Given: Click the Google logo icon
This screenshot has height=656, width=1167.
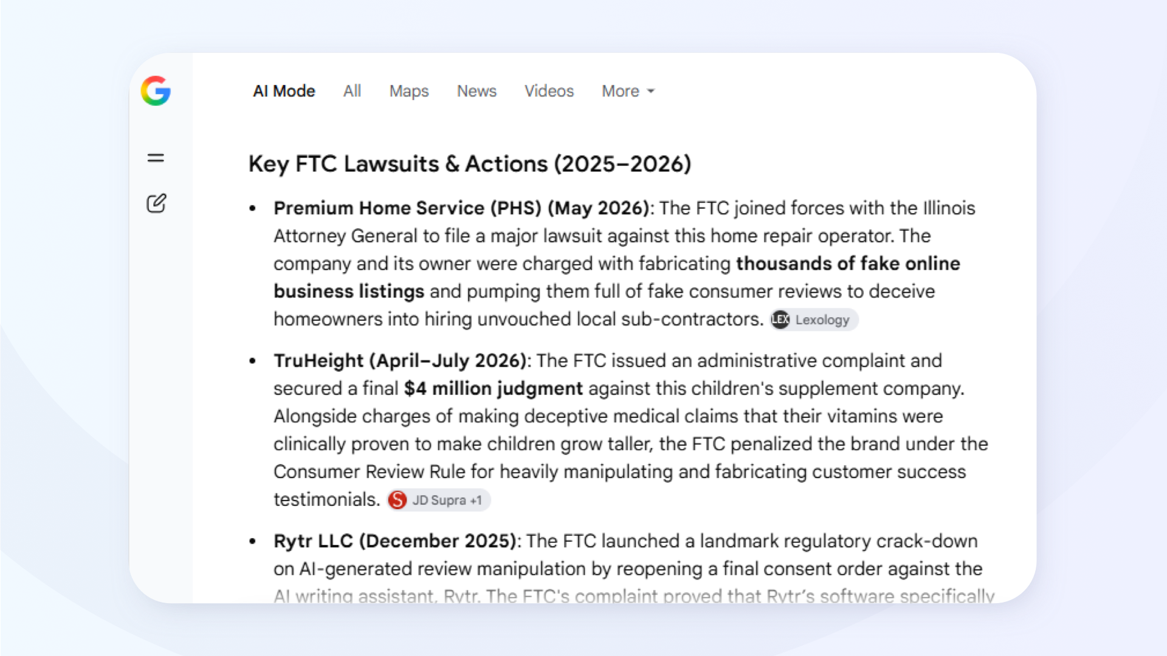Looking at the screenshot, I should [x=156, y=91].
